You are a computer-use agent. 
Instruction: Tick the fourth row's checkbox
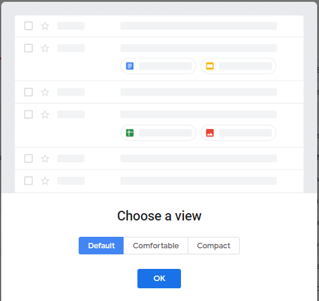coord(28,114)
